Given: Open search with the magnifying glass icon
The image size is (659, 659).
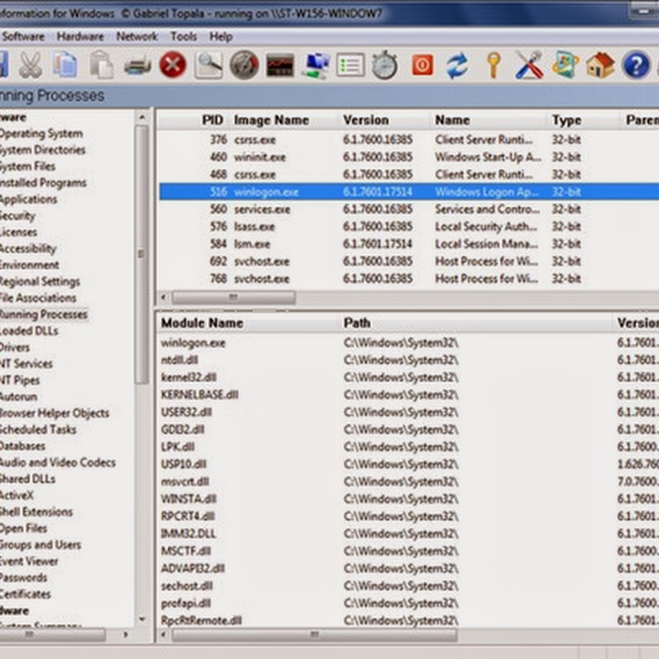Looking at the screenshot, I should point(208,64).
